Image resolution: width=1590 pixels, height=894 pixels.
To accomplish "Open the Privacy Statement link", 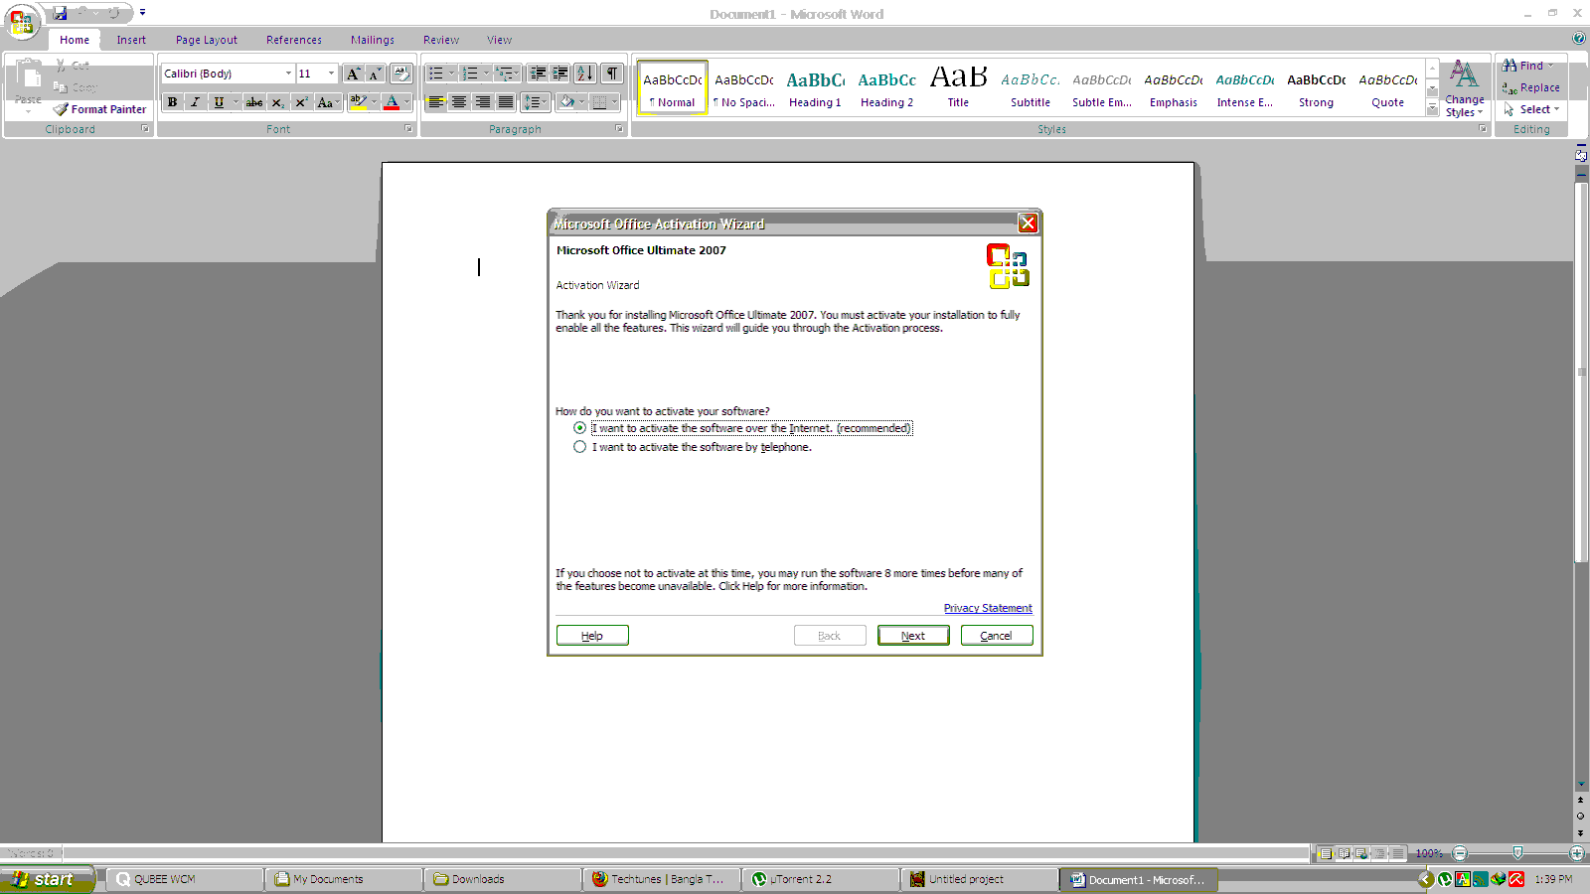I will click(x=988, y=608).
